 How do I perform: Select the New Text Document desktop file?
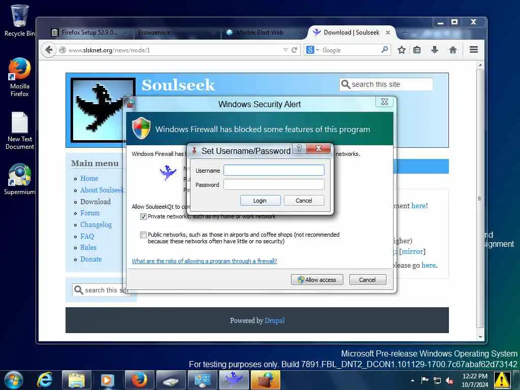[20, 131]
